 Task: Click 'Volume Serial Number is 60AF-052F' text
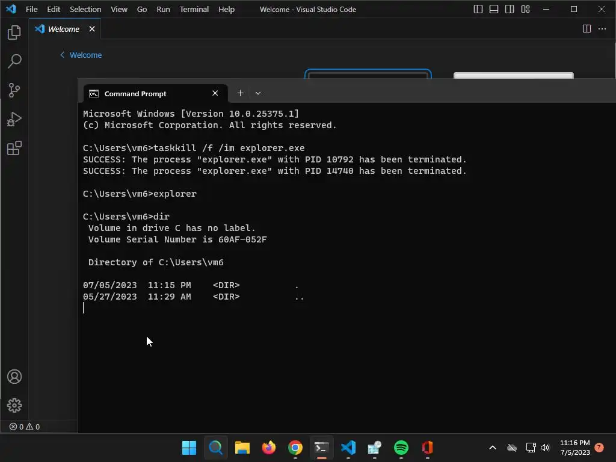point(177,239)
